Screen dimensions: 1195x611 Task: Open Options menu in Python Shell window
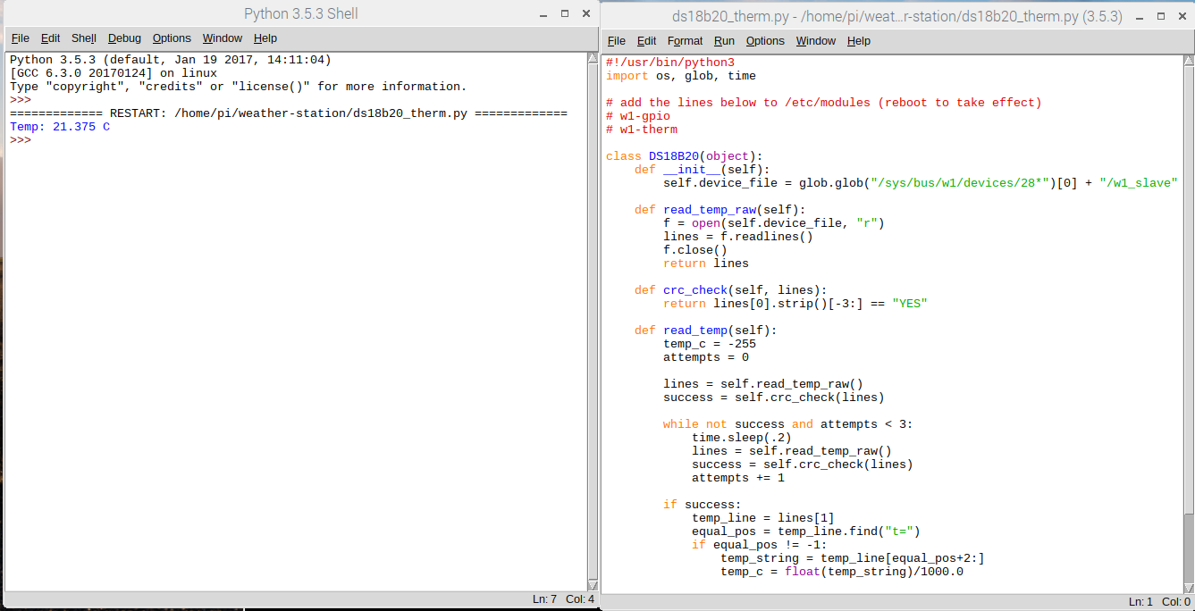click(172, 38)
